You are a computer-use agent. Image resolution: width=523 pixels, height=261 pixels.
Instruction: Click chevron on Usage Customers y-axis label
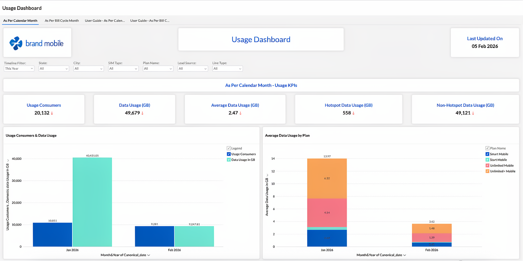coord(8,160)
